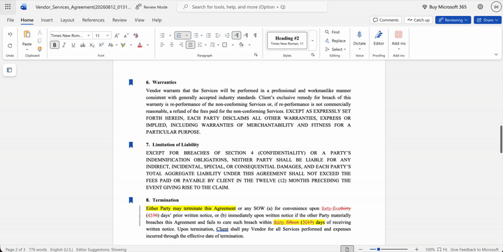
Task: Open the Microsoft 365 app launcher grid
Action: [x=8, y=7]
